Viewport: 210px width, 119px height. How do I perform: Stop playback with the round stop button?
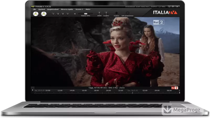tap(44, 14)
